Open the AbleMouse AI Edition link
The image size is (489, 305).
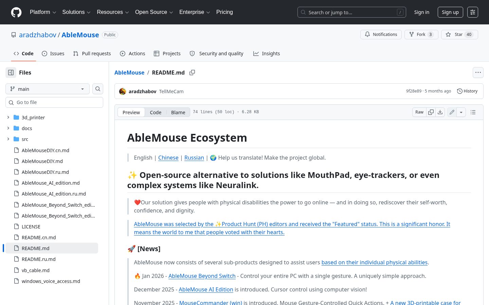pos(206,289)
